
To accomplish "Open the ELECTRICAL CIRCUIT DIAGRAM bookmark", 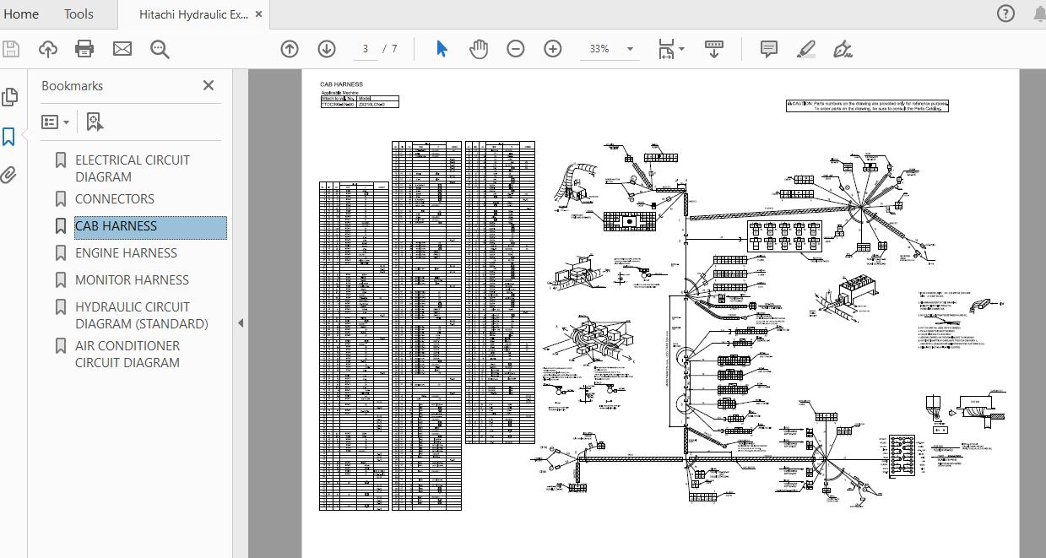I will (x=133, y=168).
